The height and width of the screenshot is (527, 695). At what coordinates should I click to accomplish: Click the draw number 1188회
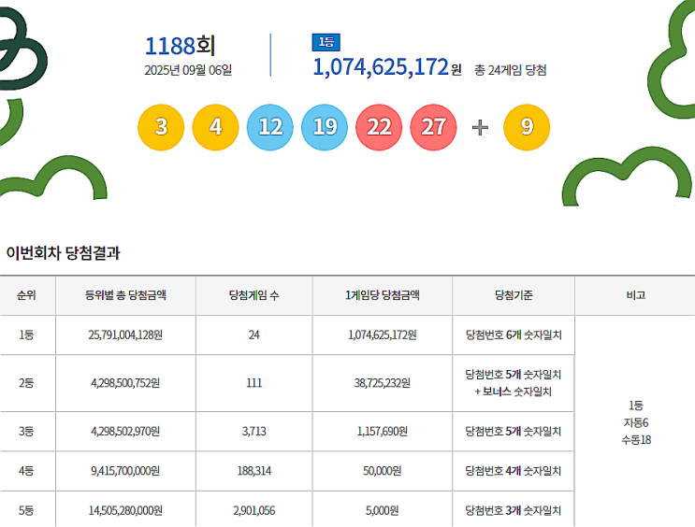[x=180, y=46]
